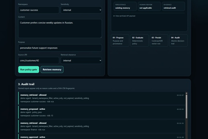
Task: Click the timestamp 22:13:13
Action: click(x=180, y=109)
